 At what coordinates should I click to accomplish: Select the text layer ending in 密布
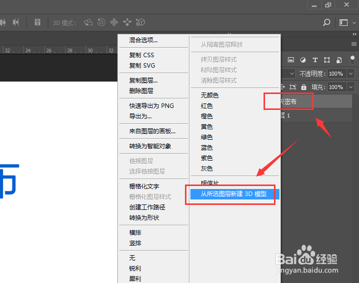pyautogui.click(x=316, y=101)
